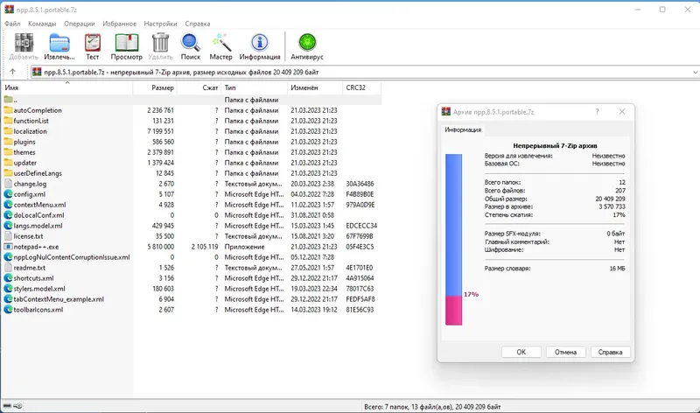Screen dimensions: 700x413
Task: Click the Отмена button
Action: pos(565,352)
